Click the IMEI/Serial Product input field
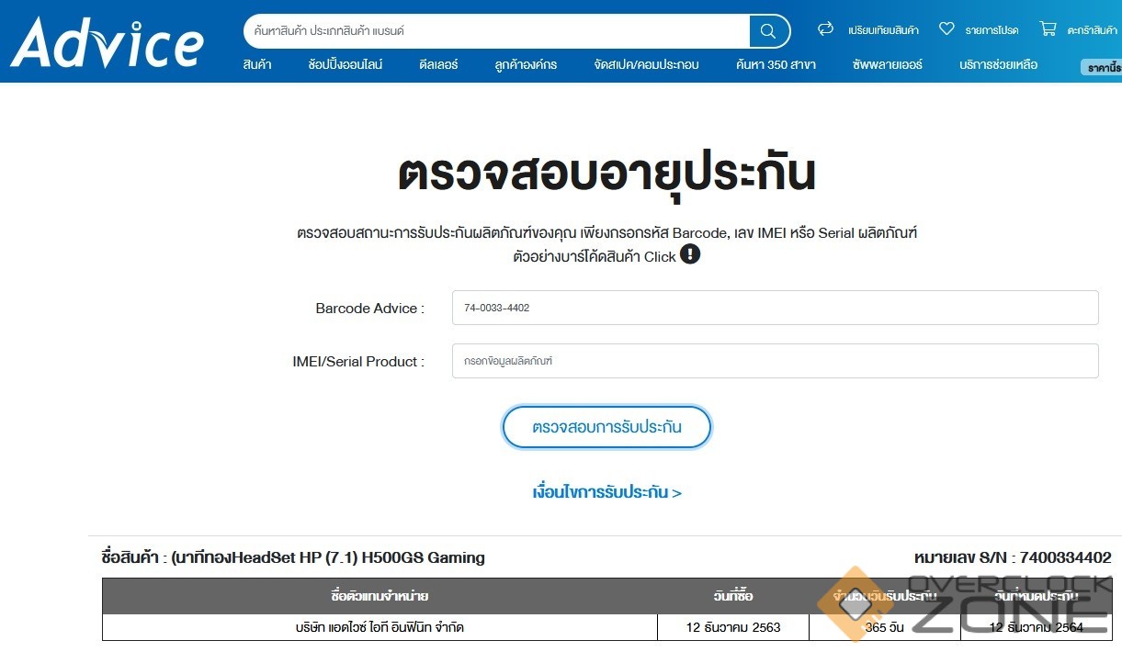1122x652 pixels. click(x=775, y=361)
